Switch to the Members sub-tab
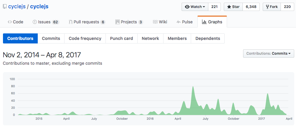 tap(177, 38)
